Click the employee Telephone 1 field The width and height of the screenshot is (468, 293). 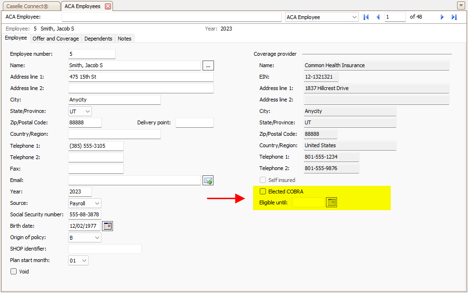click(x=96, y=146)
